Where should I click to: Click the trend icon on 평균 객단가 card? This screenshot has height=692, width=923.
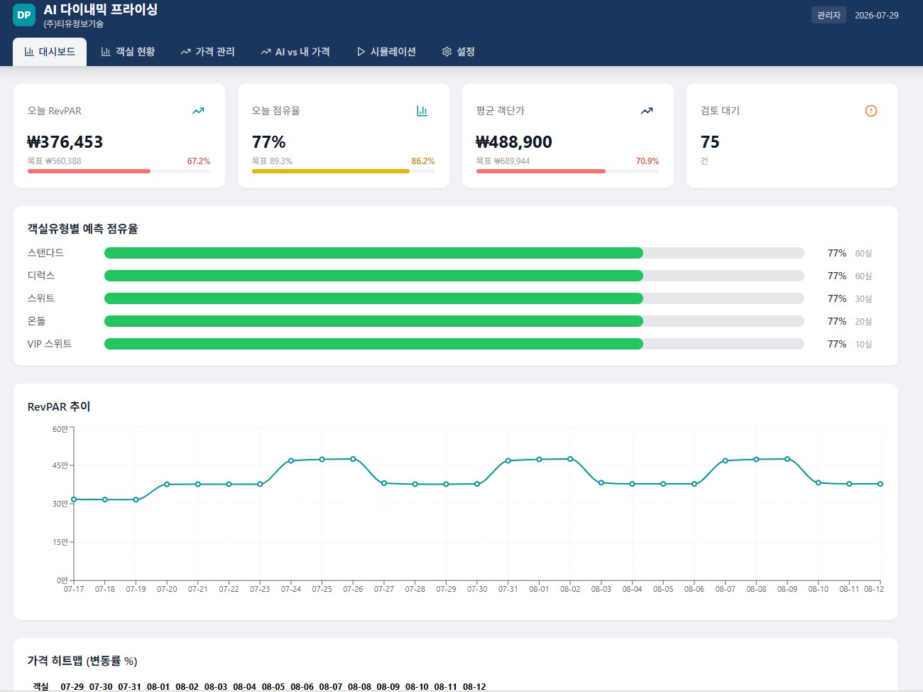(647, 111)
